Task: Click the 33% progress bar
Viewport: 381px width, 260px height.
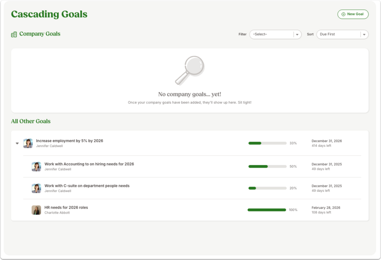Action: [267, 143]
